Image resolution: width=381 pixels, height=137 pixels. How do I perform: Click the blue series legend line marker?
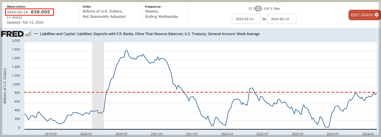click(x=36, y=34)
